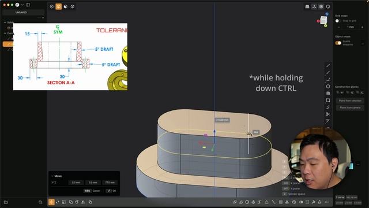Decrease grid size with minus button

(339, 27)
